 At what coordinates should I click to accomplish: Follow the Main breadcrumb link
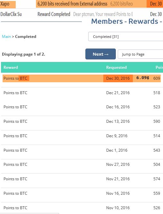[x=6, y=37]
